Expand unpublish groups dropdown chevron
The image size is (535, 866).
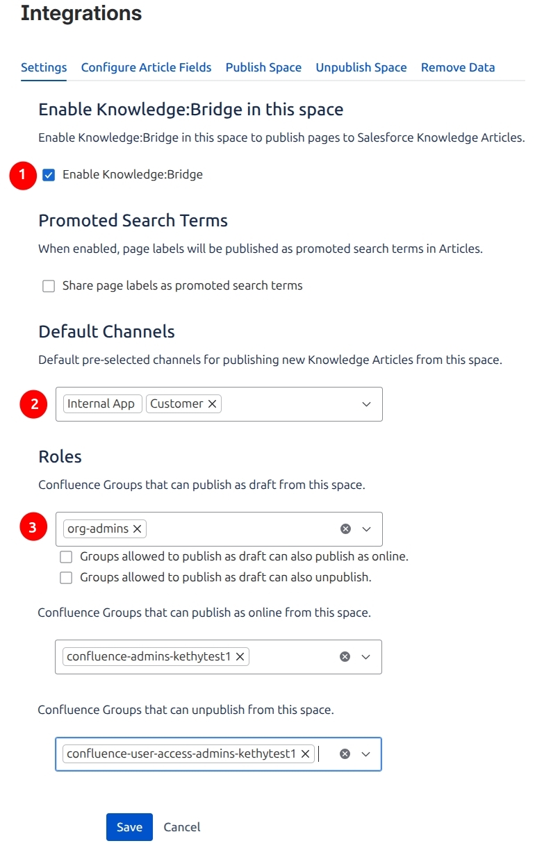[366, 754]
